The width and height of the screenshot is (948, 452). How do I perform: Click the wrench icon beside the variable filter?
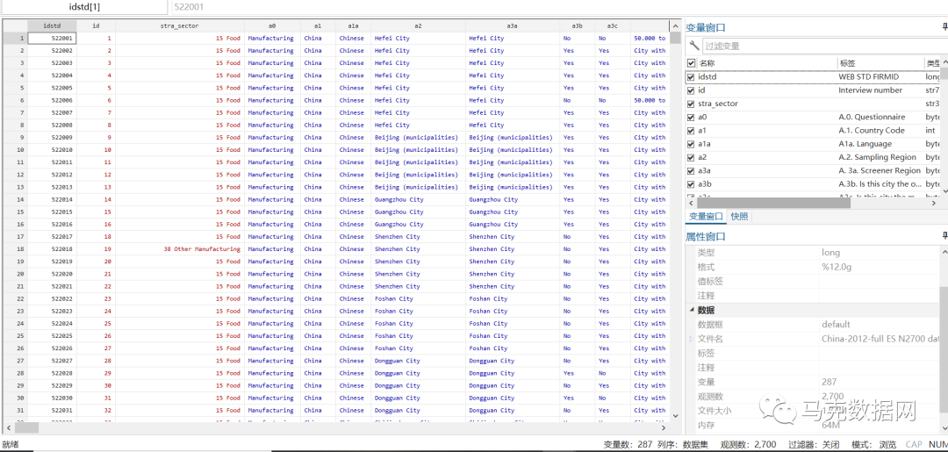(694, 46)
